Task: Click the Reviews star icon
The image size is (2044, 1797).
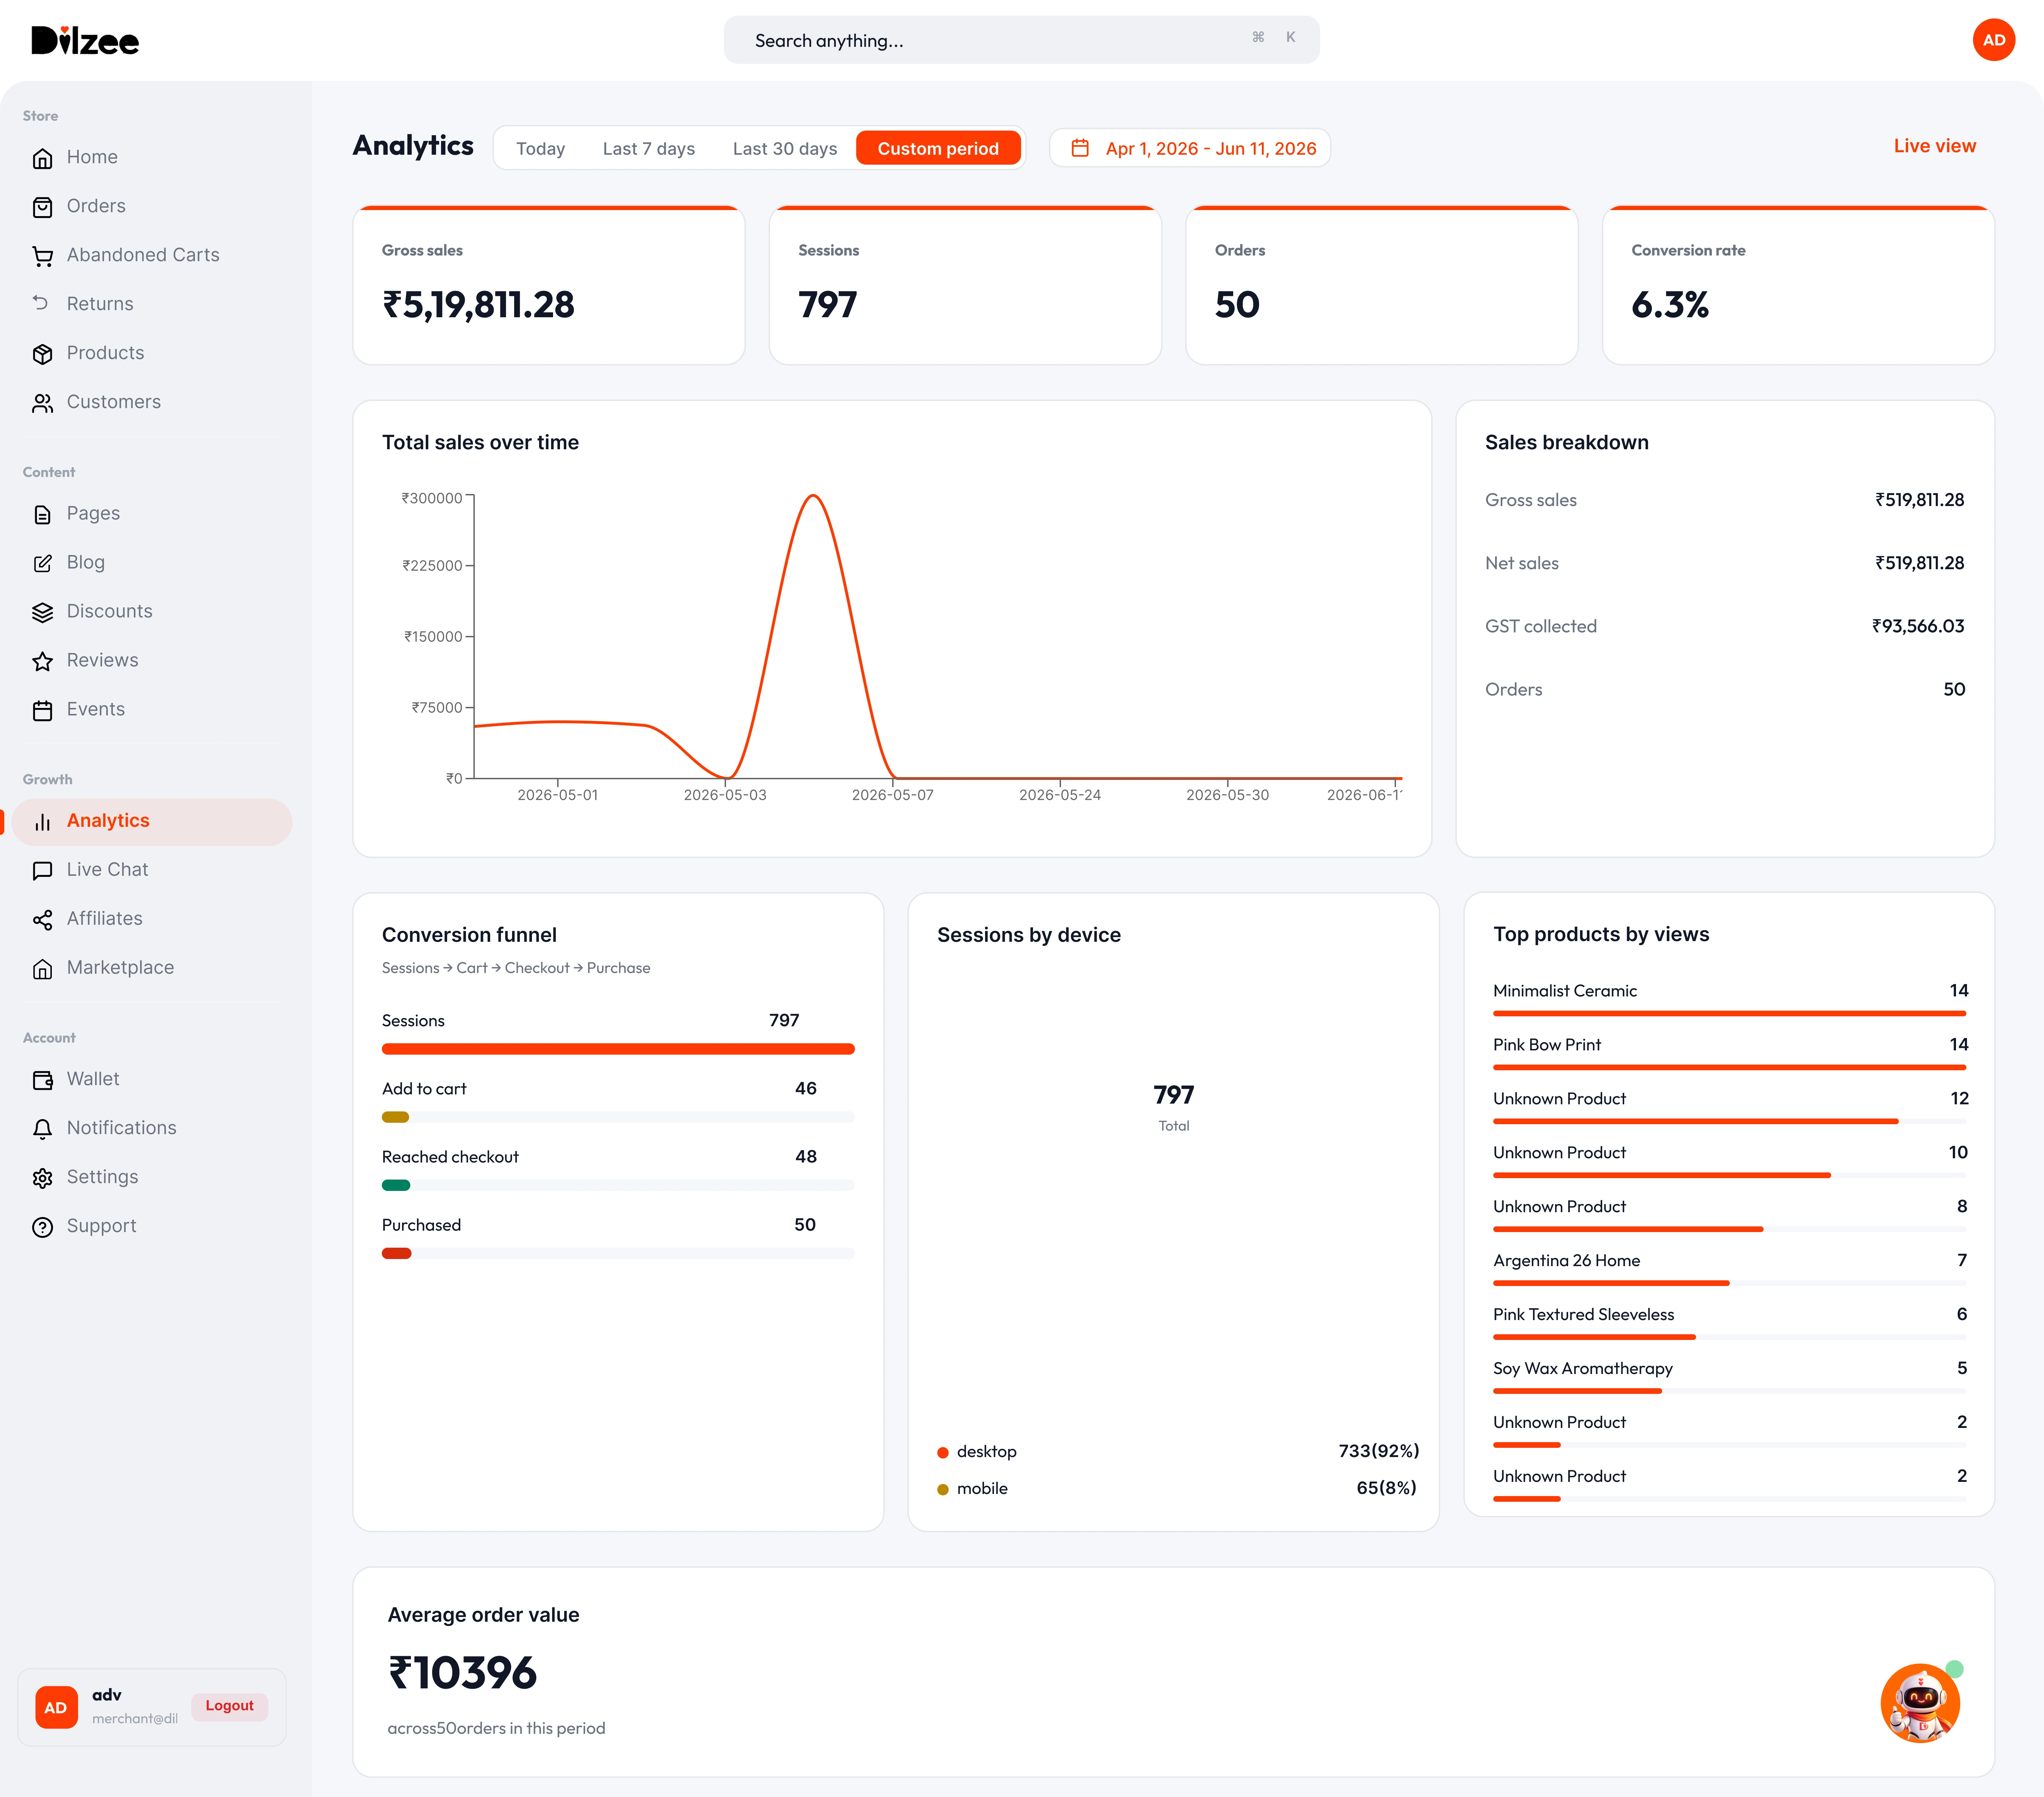Action: click(x=42, y=661)
